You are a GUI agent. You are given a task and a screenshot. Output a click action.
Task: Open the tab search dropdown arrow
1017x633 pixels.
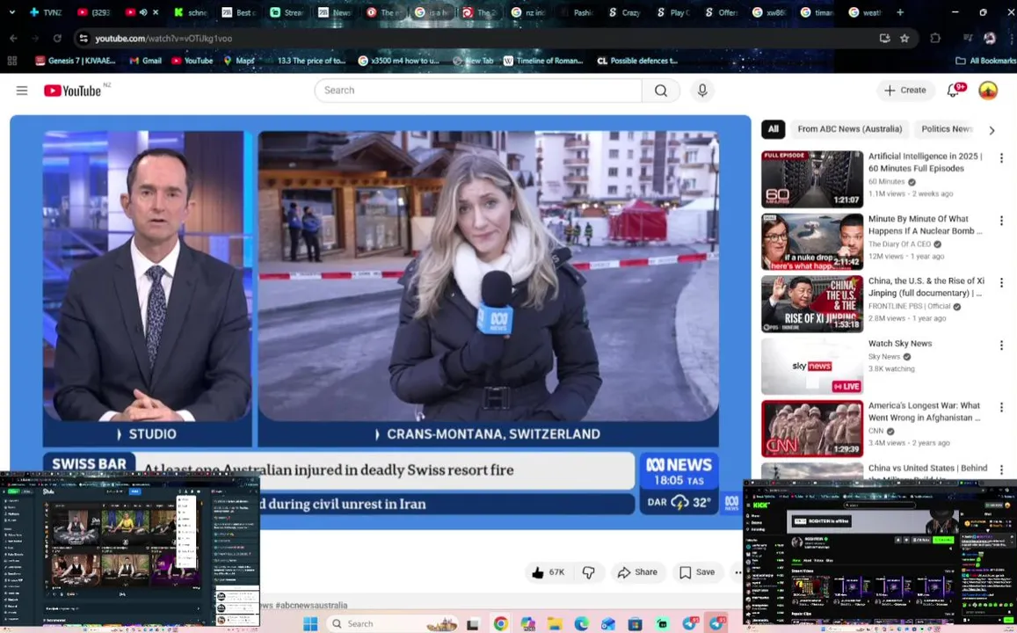(x=11, y=12)
